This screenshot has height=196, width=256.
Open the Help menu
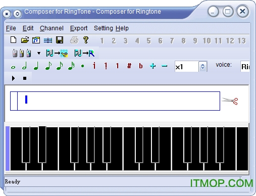click(122, 28)
